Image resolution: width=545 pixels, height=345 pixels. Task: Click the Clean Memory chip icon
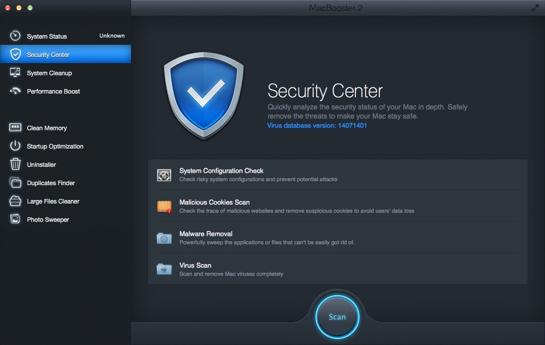pos(15,128)
